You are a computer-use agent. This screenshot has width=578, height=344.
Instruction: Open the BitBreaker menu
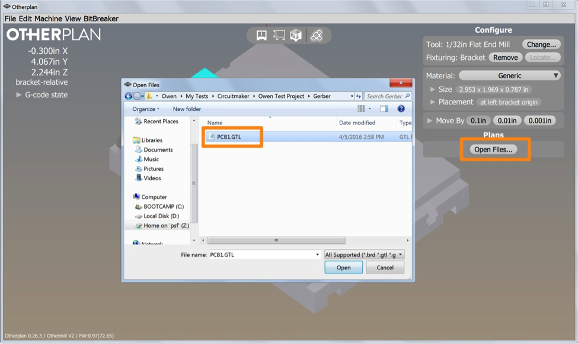pyautogui.click(x=101, y=18)
